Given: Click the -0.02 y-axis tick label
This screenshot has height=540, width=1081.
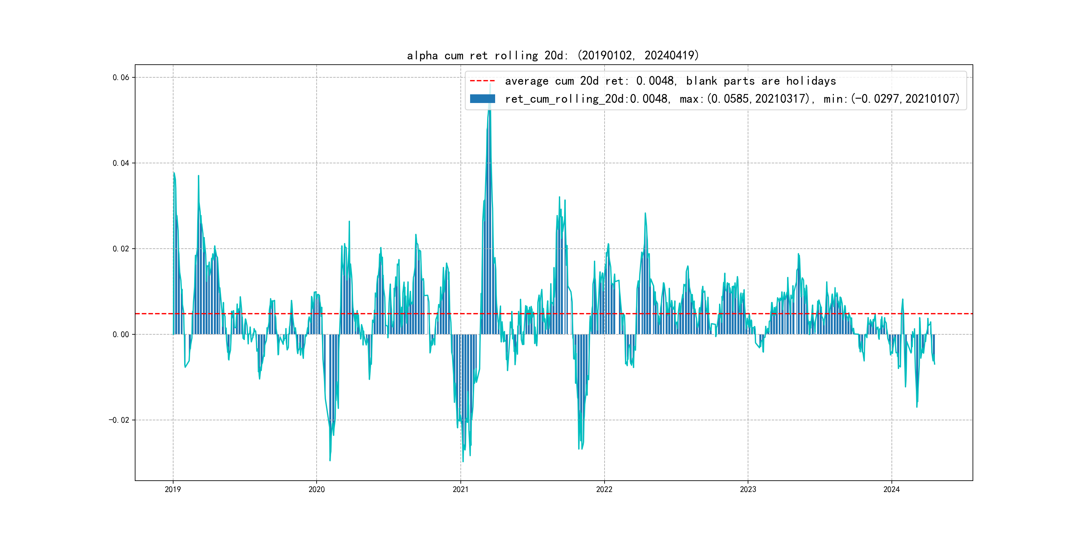Looking at the screenshot, I should 119,420.
